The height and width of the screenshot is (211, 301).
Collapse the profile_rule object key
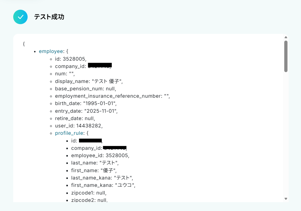(69, 133)
